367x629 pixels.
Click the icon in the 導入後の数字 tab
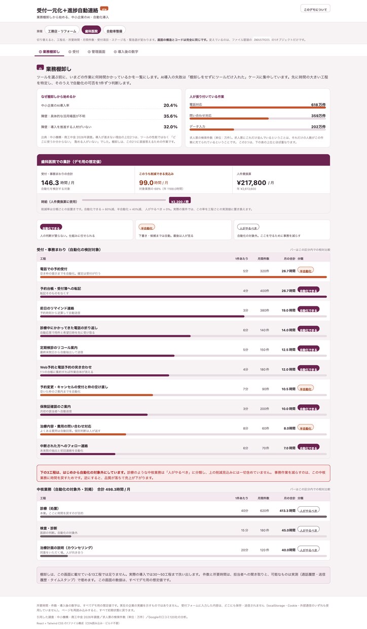[x=115, y=52]
